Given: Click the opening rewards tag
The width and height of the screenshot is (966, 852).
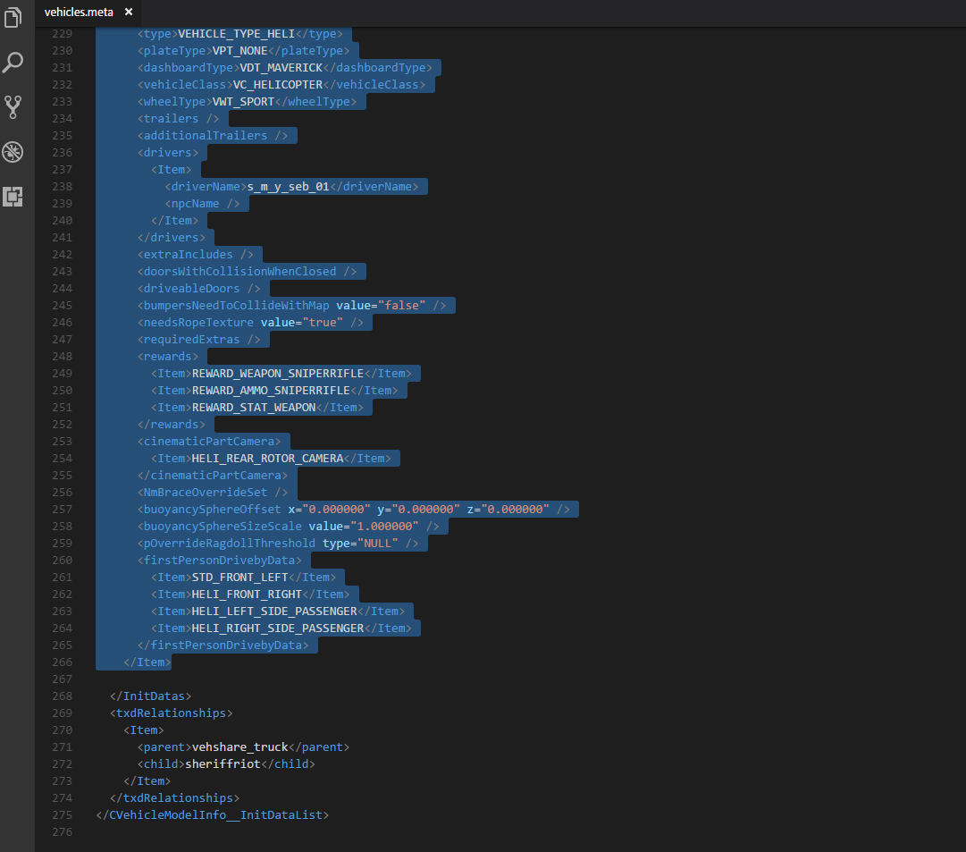Looking at the screenshot, I should (168, 357).
